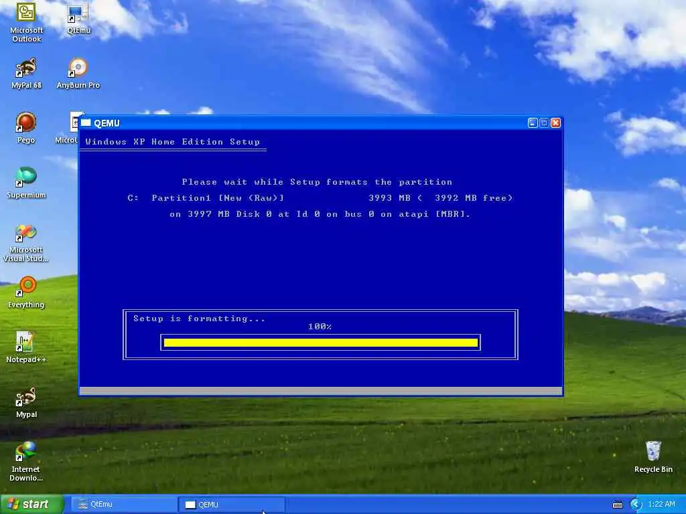
Task: Select the Notepad++ desktop icon
Action: pyautogui.click(x=26, y=347)
